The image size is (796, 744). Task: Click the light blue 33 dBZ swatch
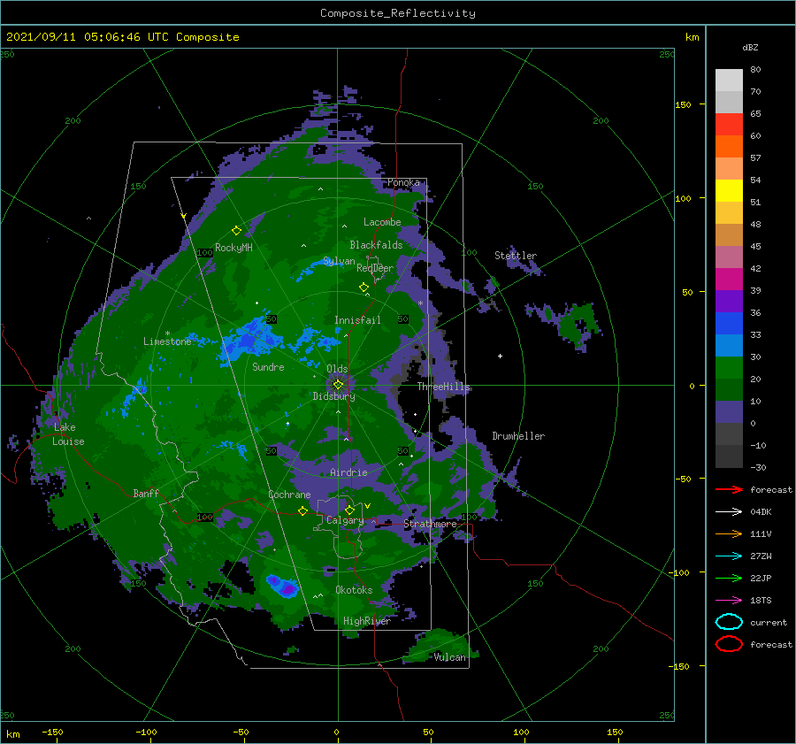(x=729, y=345)
